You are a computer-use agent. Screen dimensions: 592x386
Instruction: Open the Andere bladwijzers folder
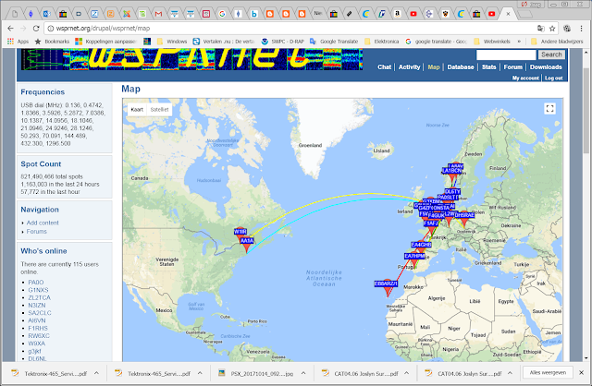coord(557,41)
